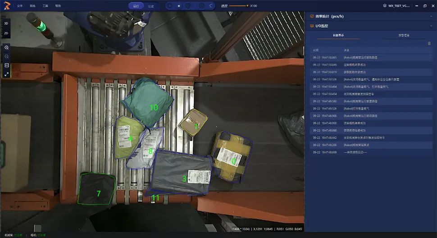Open the 工具 (Tools) menu
The height and width of the screenshot is (238, 437).
45,6
